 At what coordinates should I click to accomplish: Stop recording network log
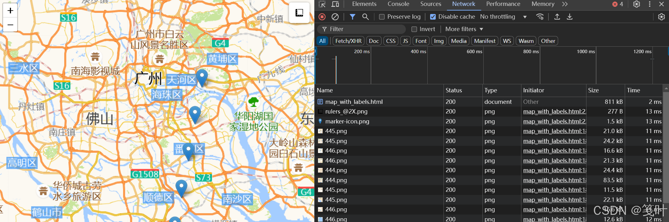322,17
